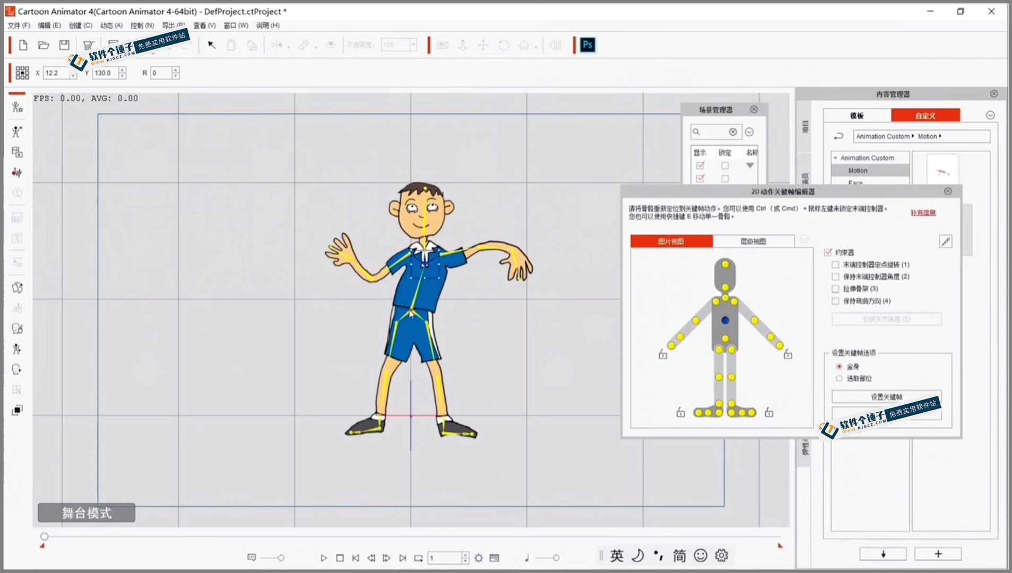Screen dimensions: 1012x573
Task: Launch Photoshop via the Ps icon
Action: [x=587, y=45]
